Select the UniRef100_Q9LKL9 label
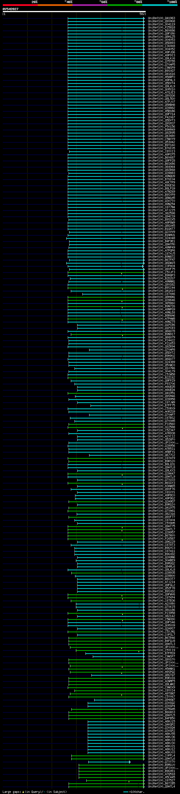The width and height of the screenshot is (180, 794). click(161, 86)
